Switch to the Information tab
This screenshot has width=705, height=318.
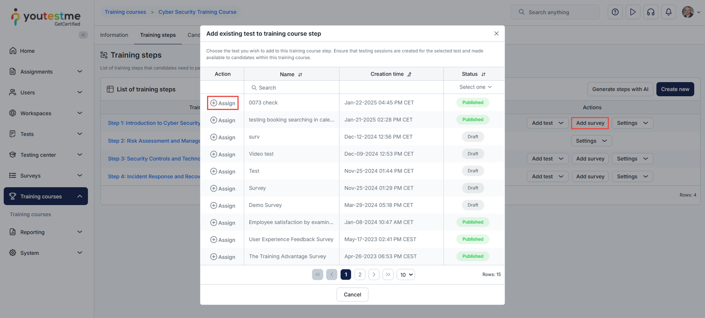(114, 35)
